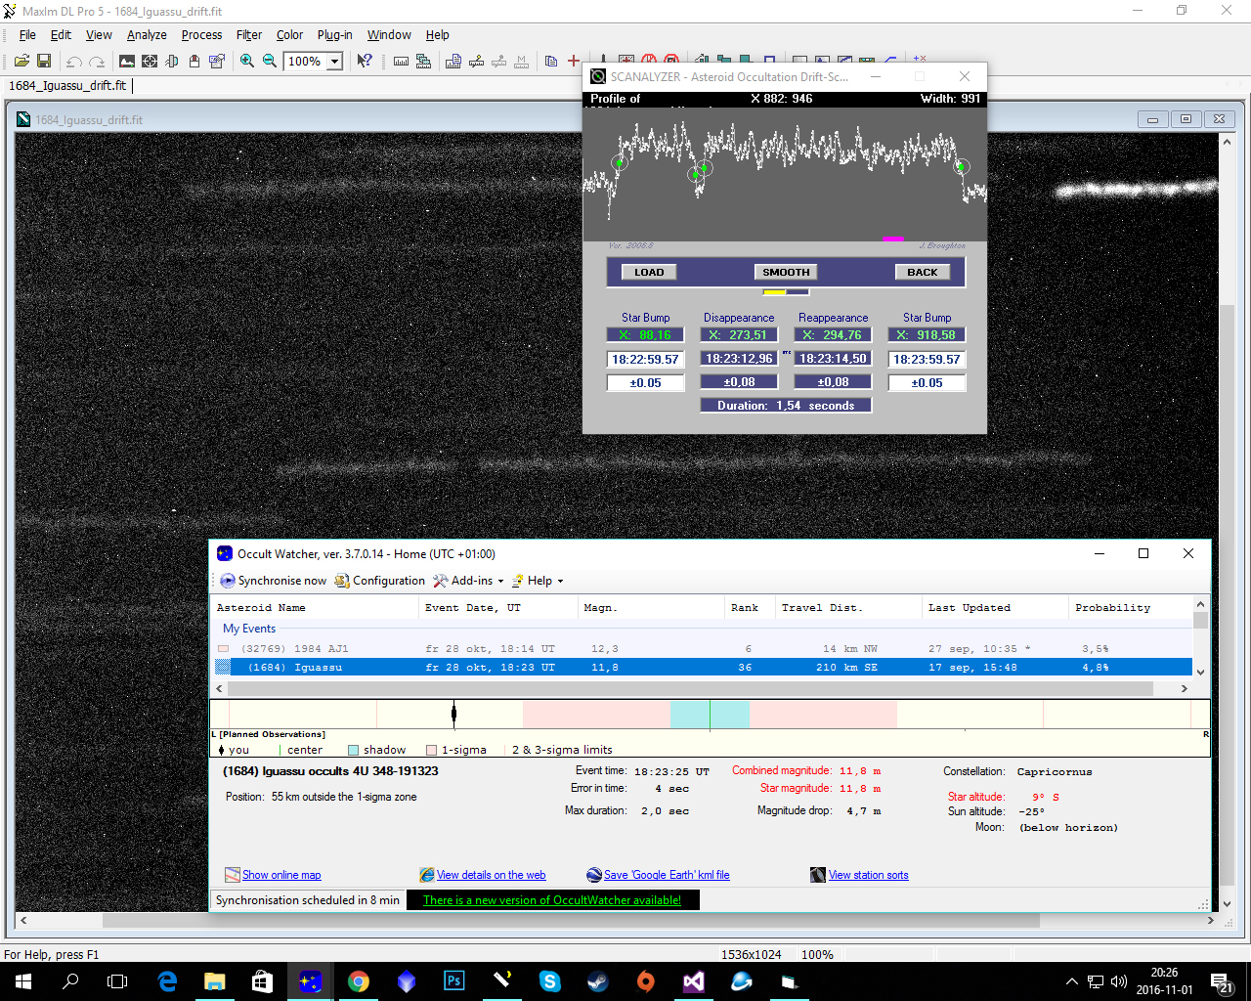The image size is (1251, 1001).
Task: Open View details on the web link
Action: [x=491, y=875]
